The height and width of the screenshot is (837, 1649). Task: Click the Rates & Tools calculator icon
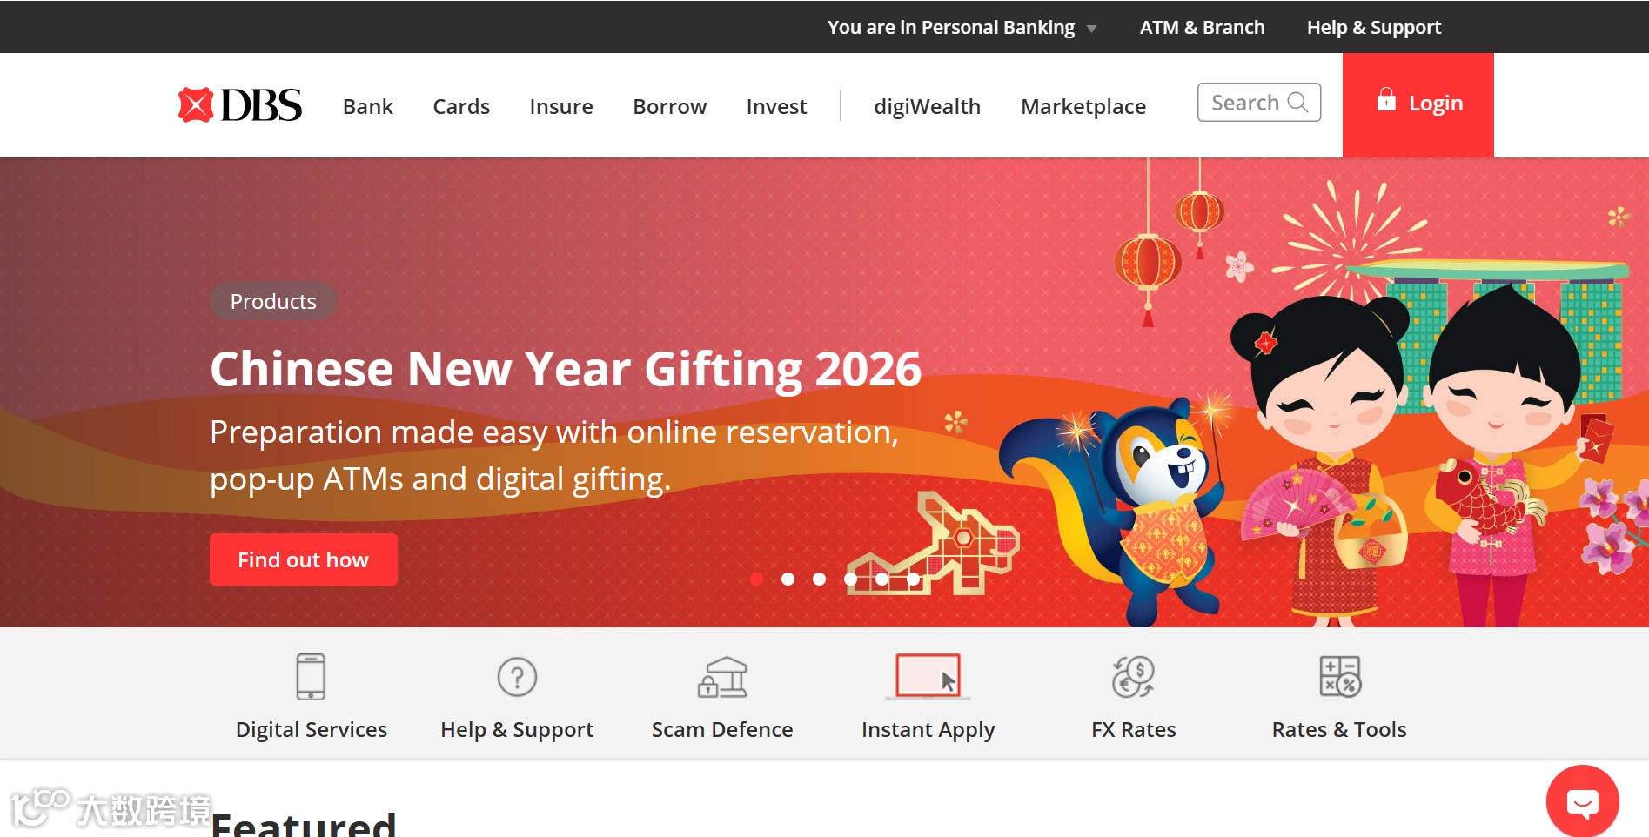tap(1340, 677)
